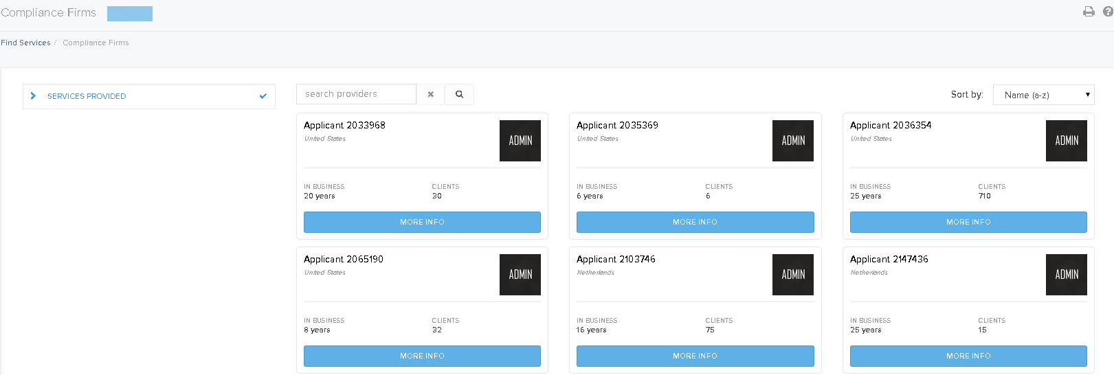This screenshot has height=375, width=1114.
Task: Open More Info for Applicant 2065190
Action: pos(422,356)
